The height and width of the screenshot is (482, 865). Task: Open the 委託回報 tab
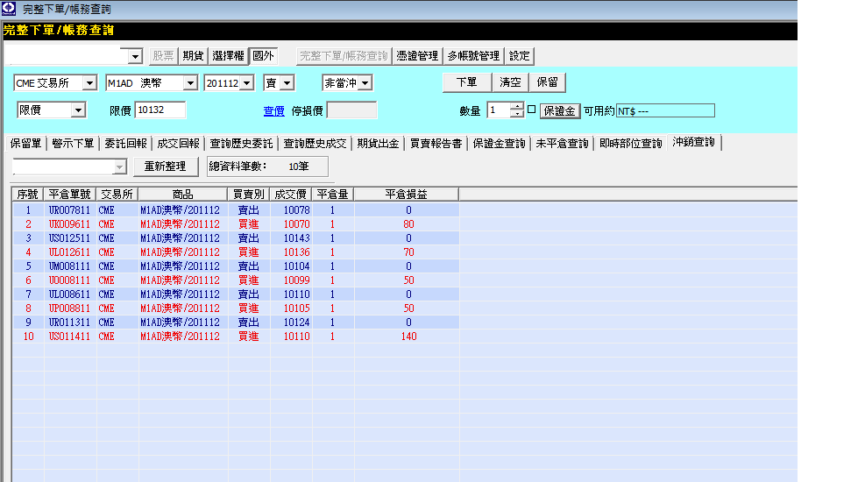pos(126,144)
